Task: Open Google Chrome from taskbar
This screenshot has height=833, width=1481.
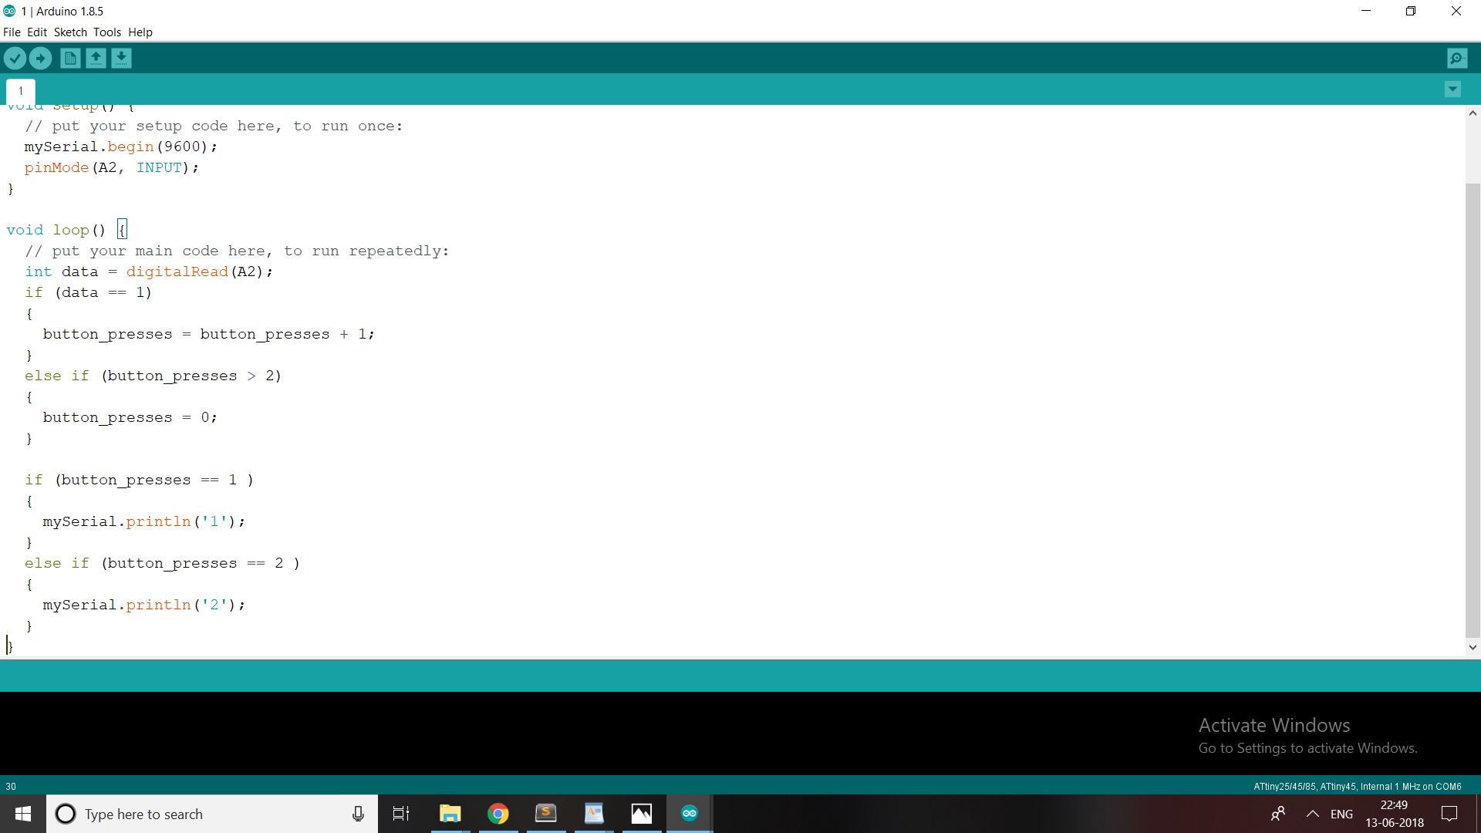Action: click(x=498, y=814)
